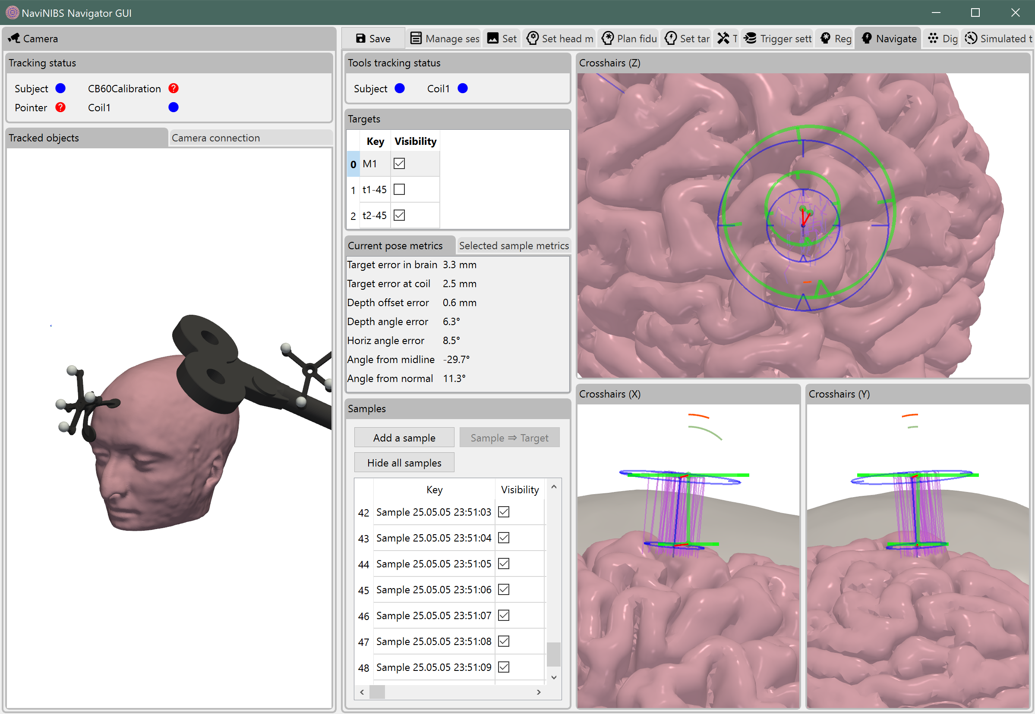Click the NaviNIBS app logo icon

pos(12,13)
